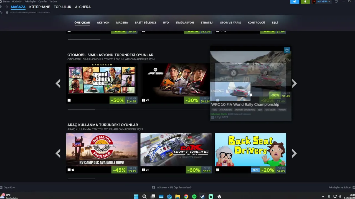Select the ÖNE ÇIKAN category
355x199 pixels.
tap(82, 23)
